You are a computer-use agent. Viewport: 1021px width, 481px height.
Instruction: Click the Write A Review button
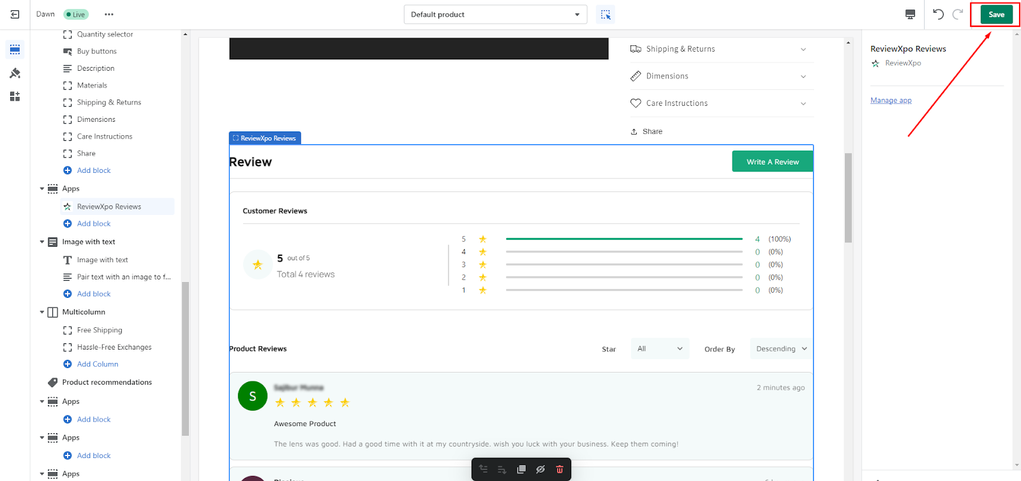pyautogui.click(x=772, y=162)
